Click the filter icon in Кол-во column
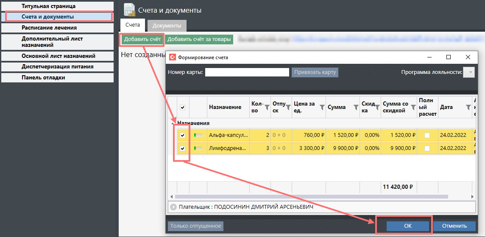 click(x=267, y=107)
